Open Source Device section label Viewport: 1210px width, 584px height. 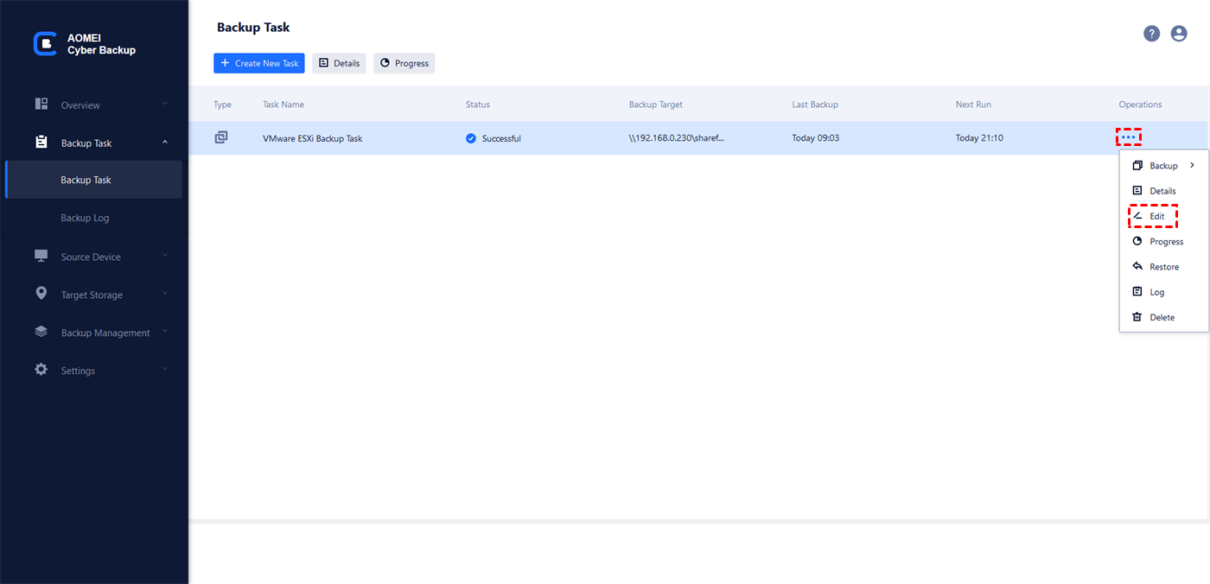click(x=91, y=257)
